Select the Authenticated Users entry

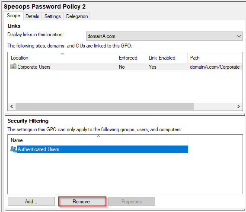pos(102,149)
